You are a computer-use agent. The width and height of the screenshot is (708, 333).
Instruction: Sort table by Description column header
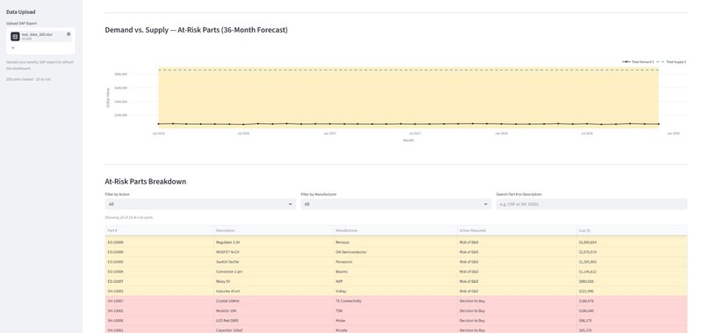pyautogui.click(x=274, y=230)
